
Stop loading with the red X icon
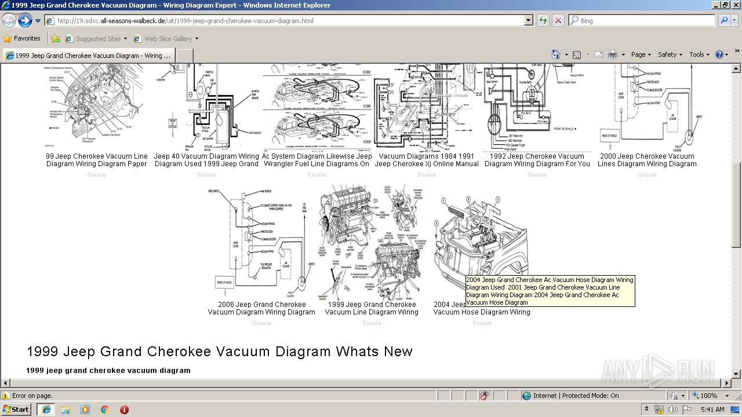click(x=558, y=20)
